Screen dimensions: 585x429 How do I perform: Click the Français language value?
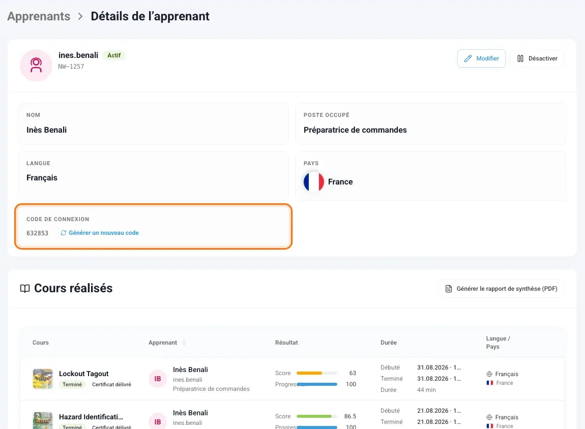pyautogui.click(x=42, y=178)
